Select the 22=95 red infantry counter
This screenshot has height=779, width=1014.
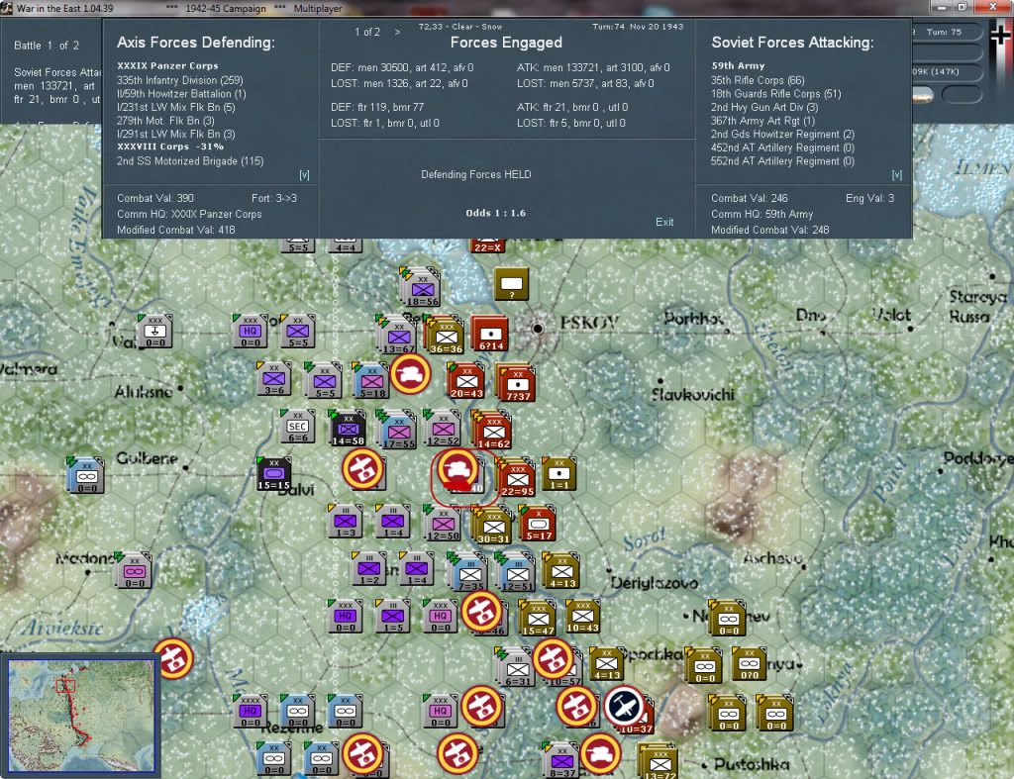517,478
